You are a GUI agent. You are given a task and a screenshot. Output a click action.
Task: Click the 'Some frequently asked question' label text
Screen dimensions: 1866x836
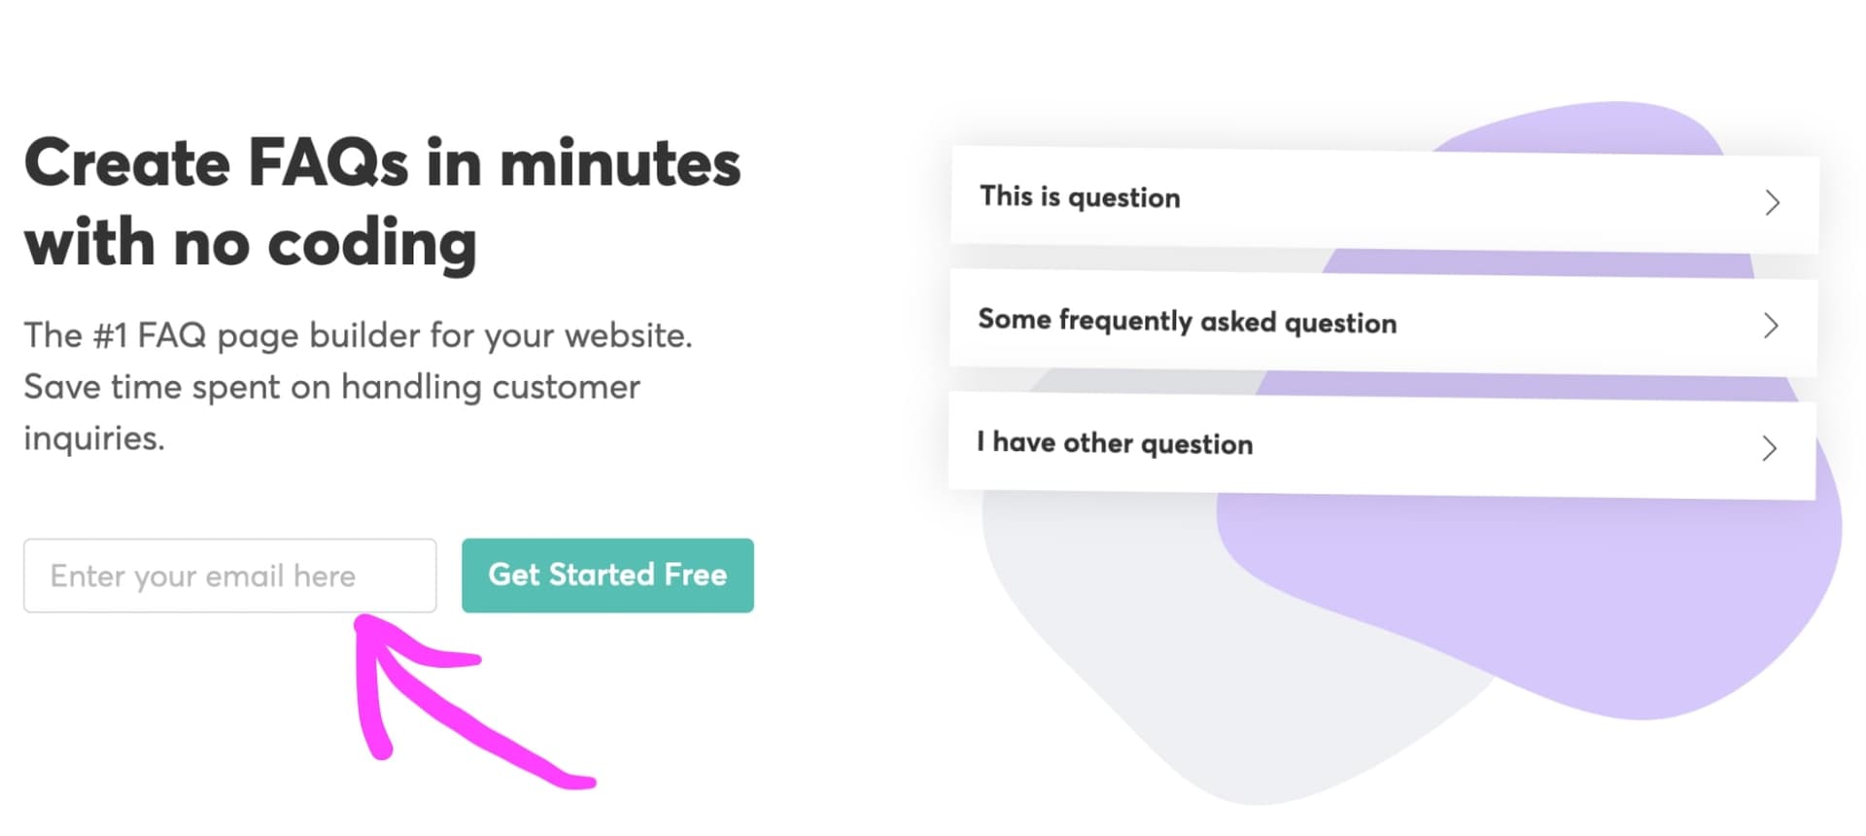point(1188,322)
